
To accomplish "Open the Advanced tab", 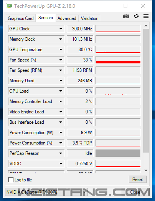I will pos(67,18).
